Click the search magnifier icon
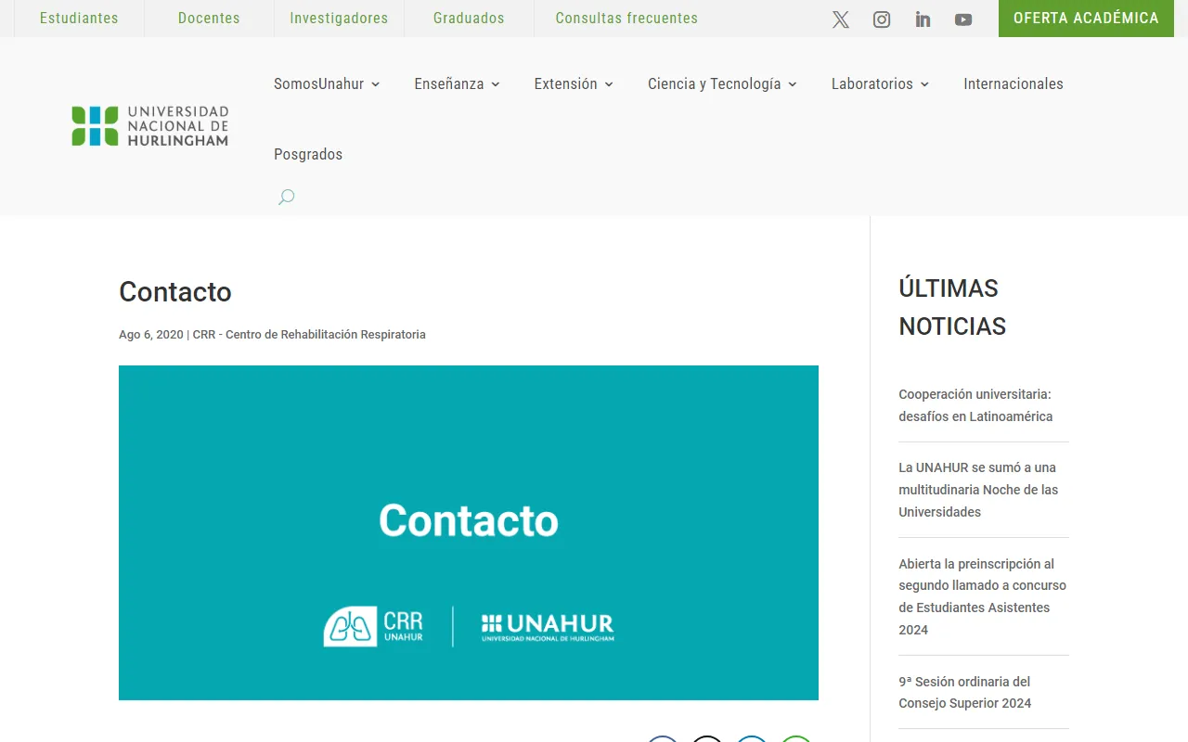The width and height of the screenshot is (1188, 742). coord(287,197)
